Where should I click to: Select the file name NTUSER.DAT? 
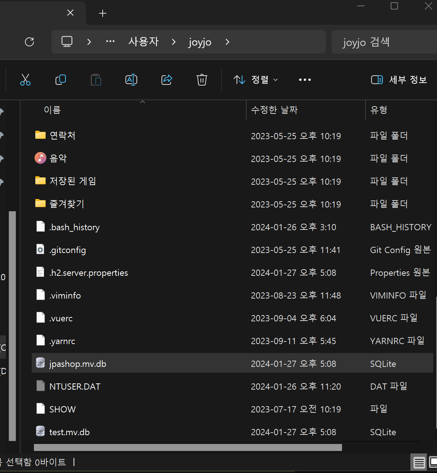tap(75, 387)
